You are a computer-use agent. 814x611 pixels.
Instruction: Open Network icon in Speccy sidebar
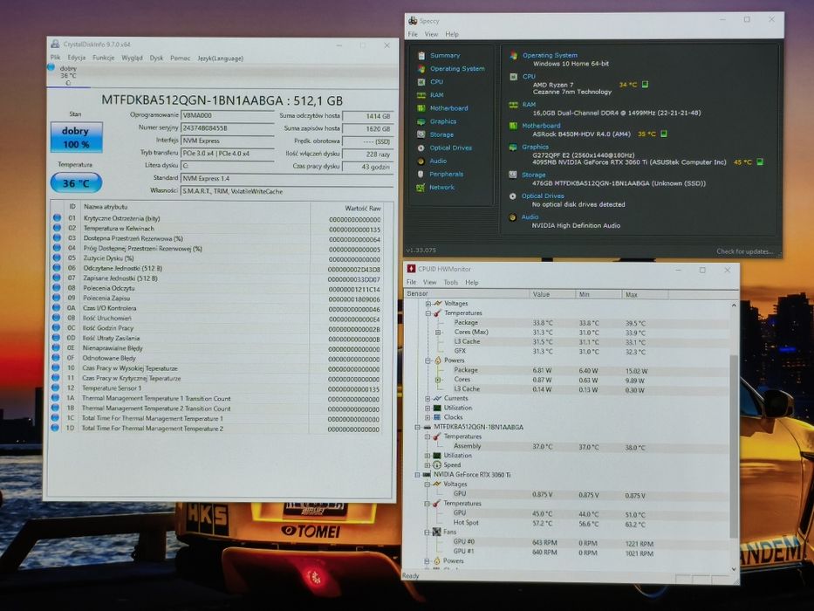421,187
